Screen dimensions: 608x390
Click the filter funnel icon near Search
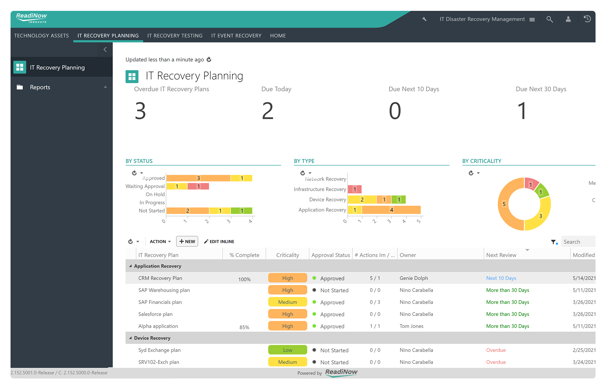pyautogui.click(x=554, y=242)
